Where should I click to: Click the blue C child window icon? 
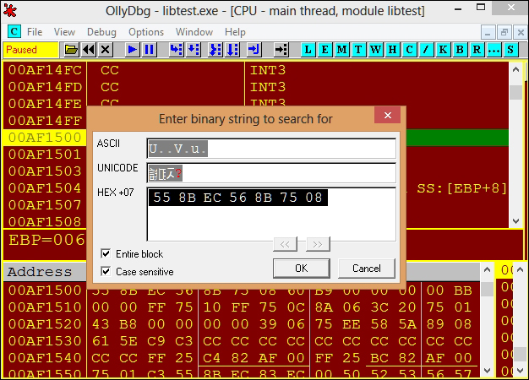pyautogui.click(x=14, y=32)
